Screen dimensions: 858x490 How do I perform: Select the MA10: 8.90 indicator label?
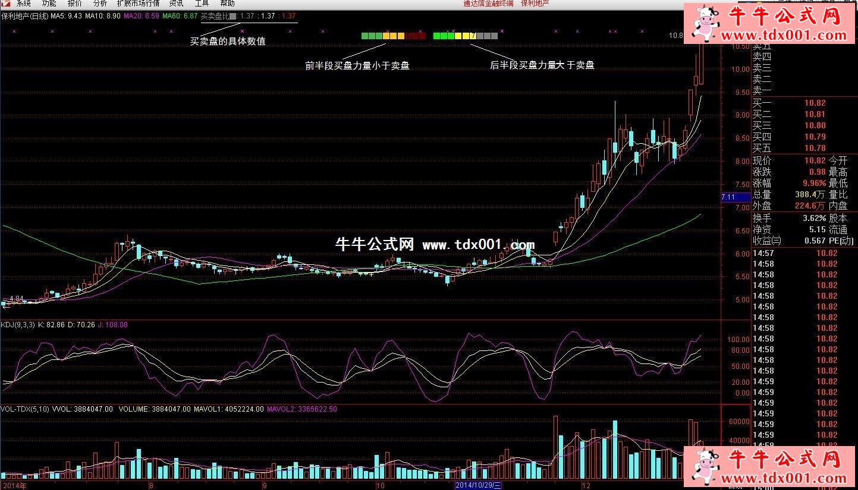tap(103, 16)
